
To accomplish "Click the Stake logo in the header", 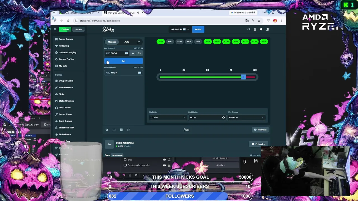I will click(x=108, y=29).
